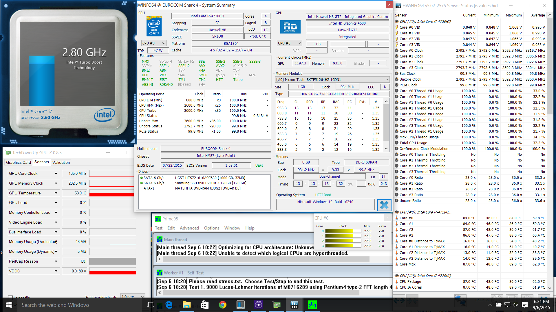Click the GPU Temperature red graph bar
Screen dimensions: 556x312
point(112,194)
